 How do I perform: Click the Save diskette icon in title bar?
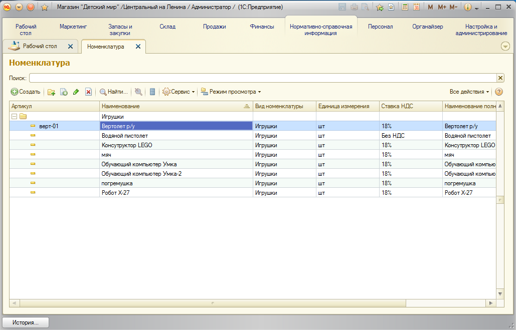pos(342,7)
